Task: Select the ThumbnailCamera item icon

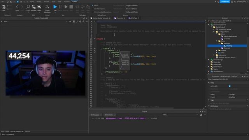Action: point(217,30)
